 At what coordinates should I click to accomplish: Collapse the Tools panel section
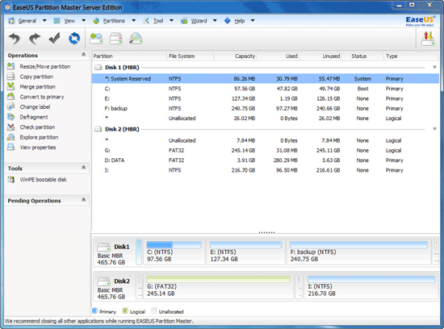pos(83,167)
